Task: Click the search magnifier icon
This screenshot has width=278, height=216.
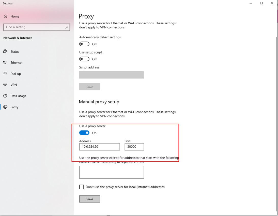Action: (x=67, y=27)
